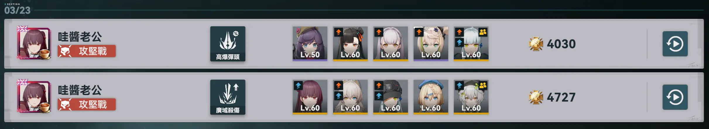Click player avatar in the first record

pyautogui.click(x=34, y=43)
